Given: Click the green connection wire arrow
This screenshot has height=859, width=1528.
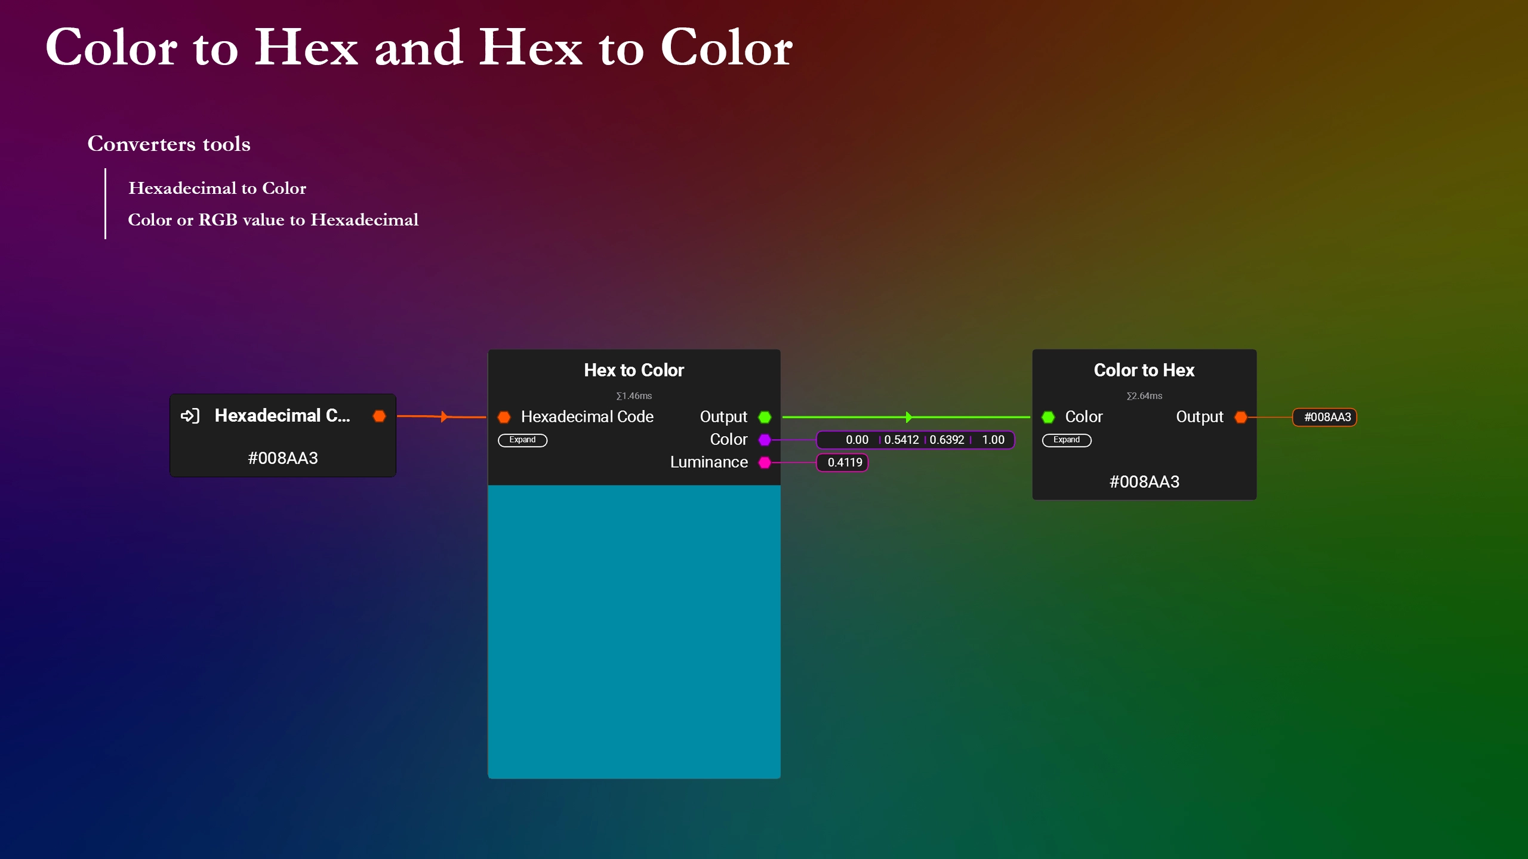Looking at the screenshot, I should click(x=908, y=417).
